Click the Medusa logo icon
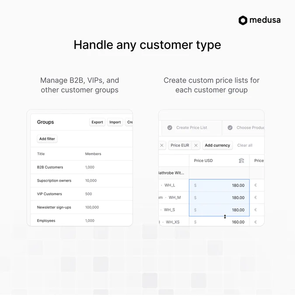295x297 pixels. (x=243, y=20)
